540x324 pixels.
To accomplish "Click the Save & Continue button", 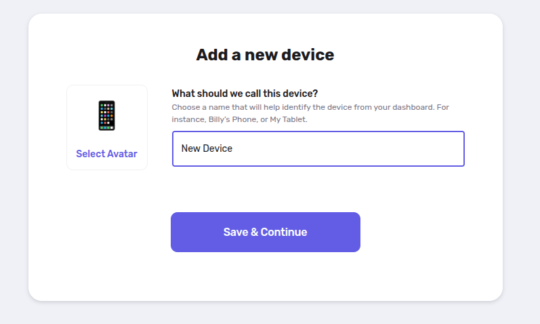I will [266, 232].
